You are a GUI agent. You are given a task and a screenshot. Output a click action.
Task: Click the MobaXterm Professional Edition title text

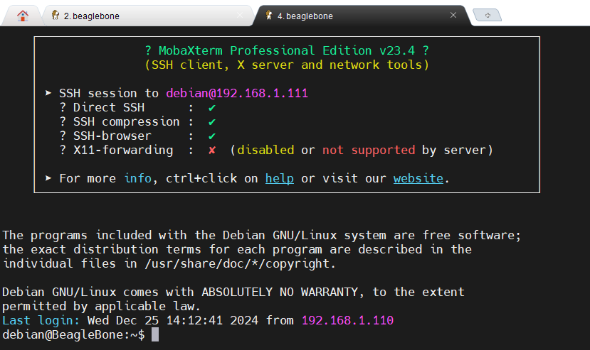click(286, 50)
